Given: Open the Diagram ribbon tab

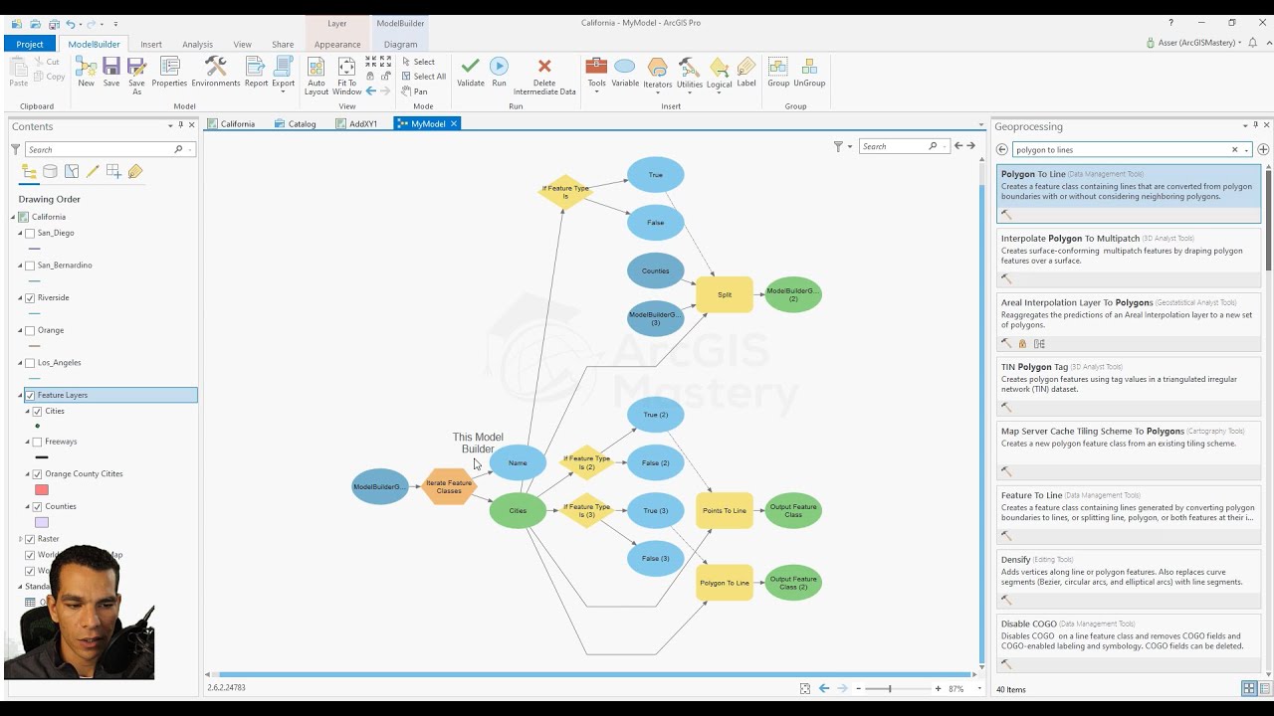Looking at the screenshot, I should [400, 44].
